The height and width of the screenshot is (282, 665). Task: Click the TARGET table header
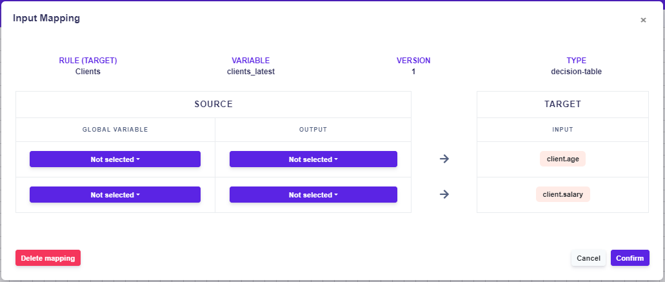coord(562,104)
